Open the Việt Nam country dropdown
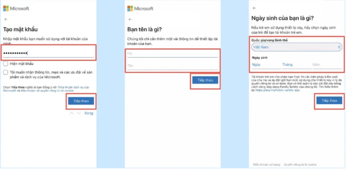Screen dimensions: 346x169 pyautogui.click(x=297, y=47)
